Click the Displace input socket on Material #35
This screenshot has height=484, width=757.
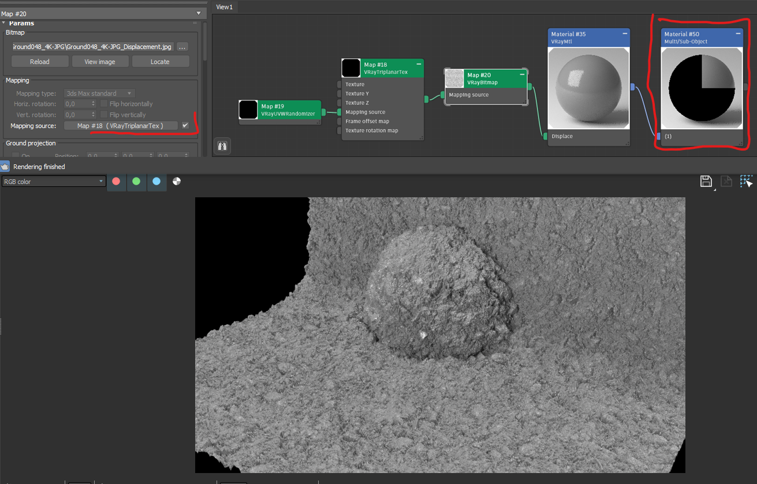tap(545, 136)
